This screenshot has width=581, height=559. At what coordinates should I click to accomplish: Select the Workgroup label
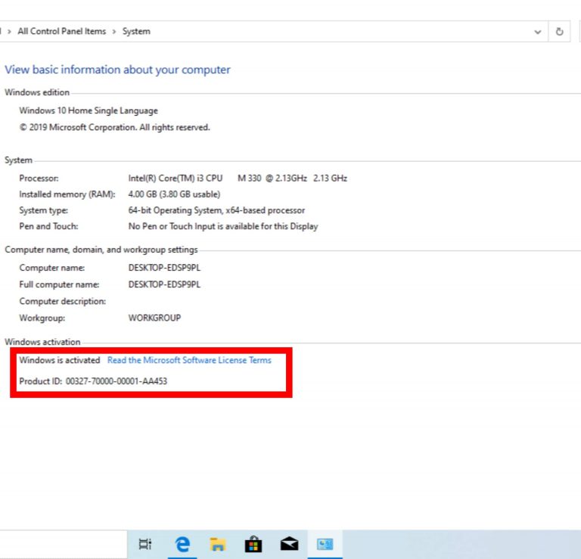(x=42, y=318)
